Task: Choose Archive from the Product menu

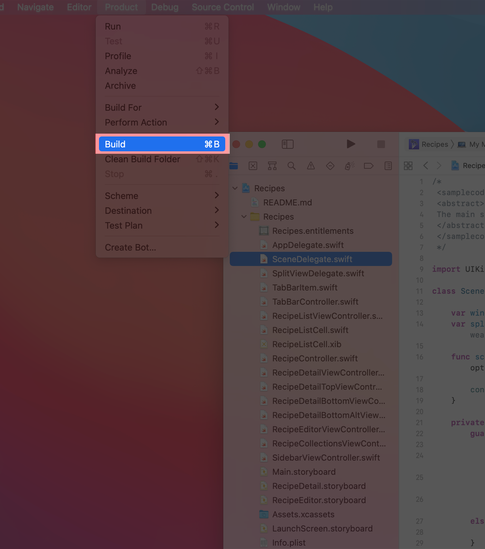Action: (x=162, y=86)
